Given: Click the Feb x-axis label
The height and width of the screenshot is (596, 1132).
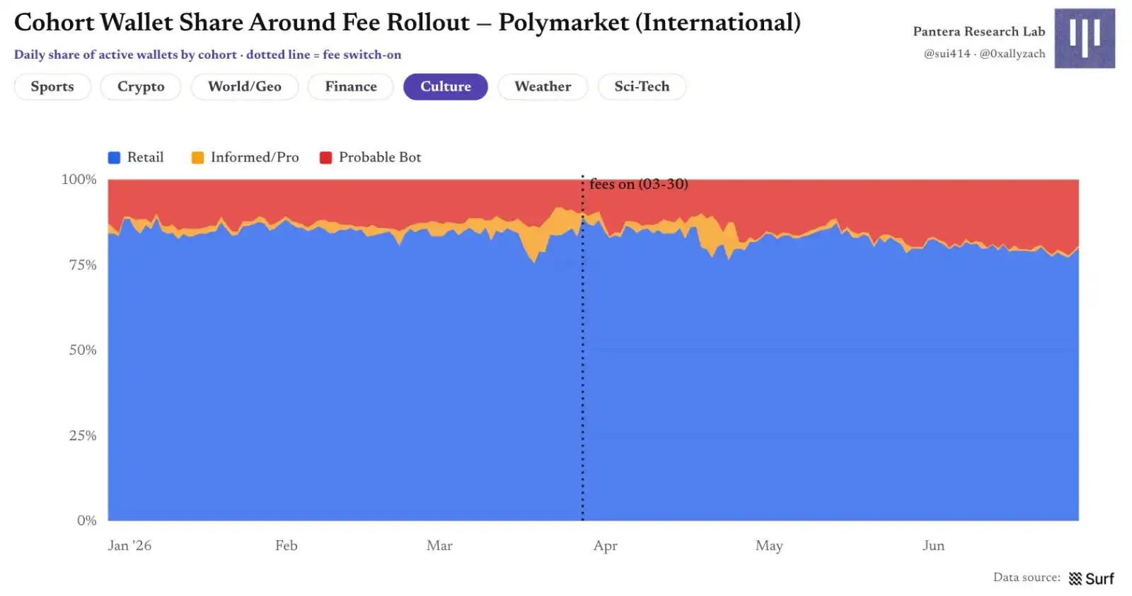Looking at the screenshot, I should pos(286,545).
